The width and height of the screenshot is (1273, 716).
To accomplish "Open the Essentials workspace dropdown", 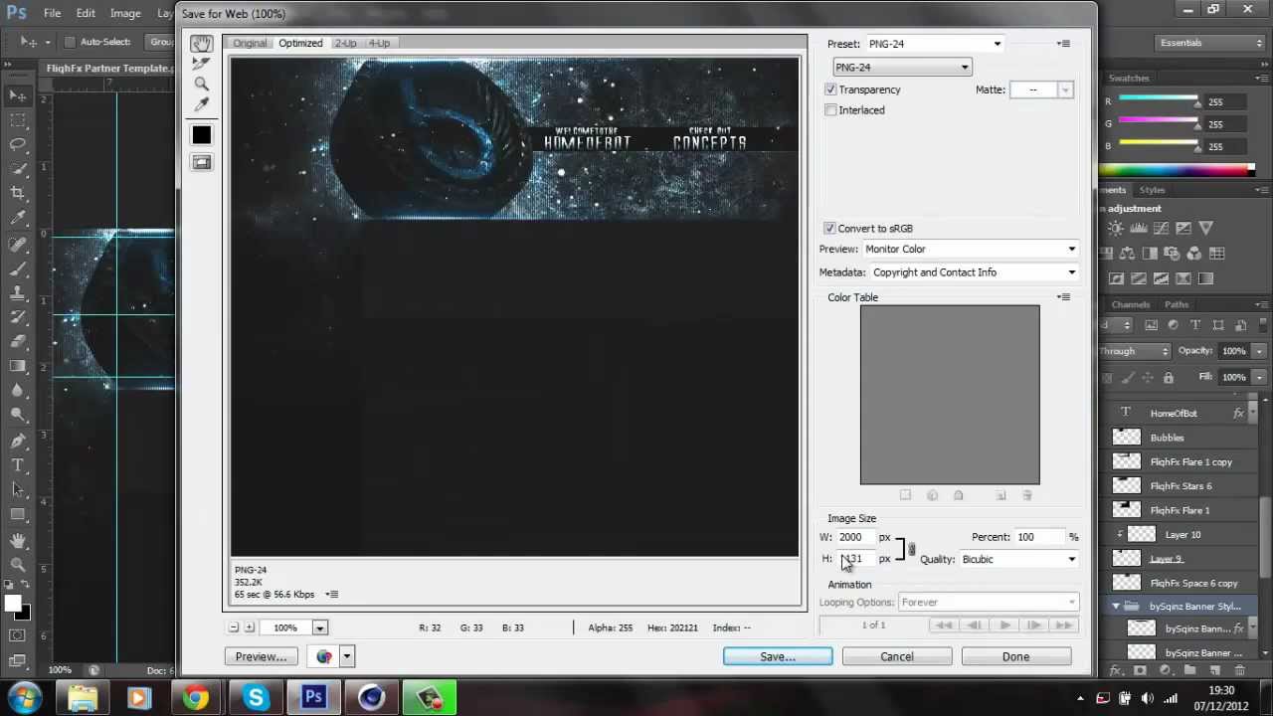I will 1211,43.
